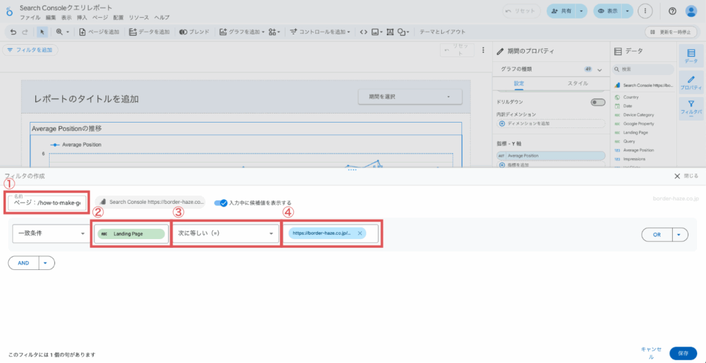Select the Device Category field
The width and height of the screenshot is (706, 363).
[638, 115]
